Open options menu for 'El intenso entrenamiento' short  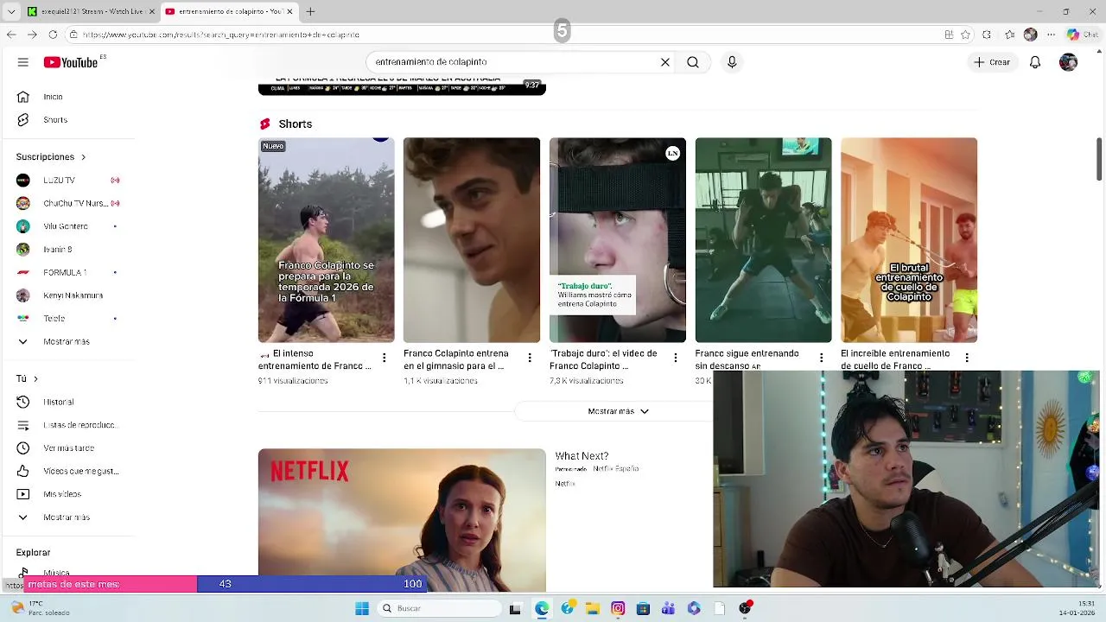click(384, 358)
